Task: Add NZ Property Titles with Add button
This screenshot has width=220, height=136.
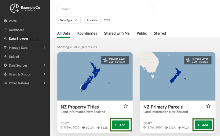Action: (120, 125)
